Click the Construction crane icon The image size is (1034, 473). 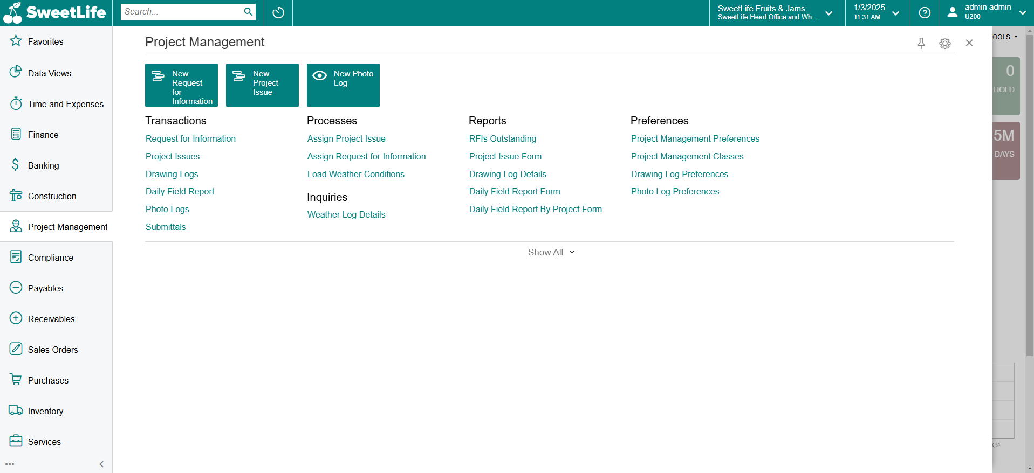(16, 196)
